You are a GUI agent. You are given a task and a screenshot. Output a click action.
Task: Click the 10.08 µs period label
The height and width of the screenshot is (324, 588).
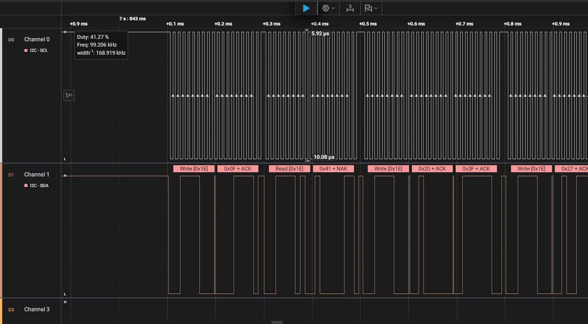click(324, 157)
